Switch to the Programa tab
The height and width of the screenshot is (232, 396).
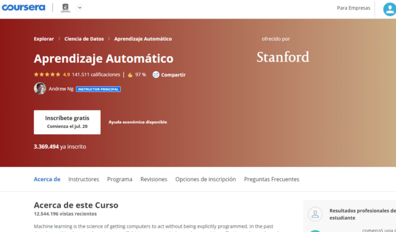tap(120, 179)
